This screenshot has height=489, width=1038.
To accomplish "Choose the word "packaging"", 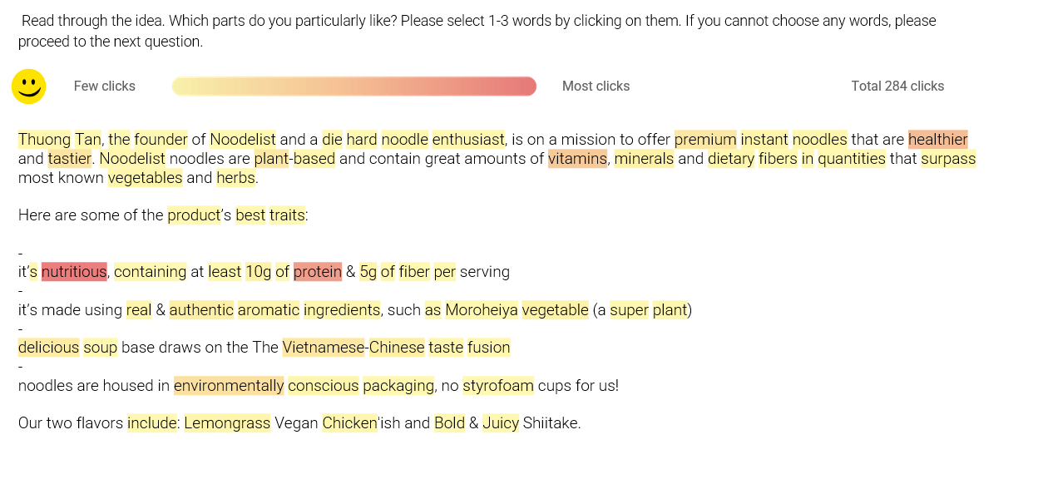I will click(398, 386).
